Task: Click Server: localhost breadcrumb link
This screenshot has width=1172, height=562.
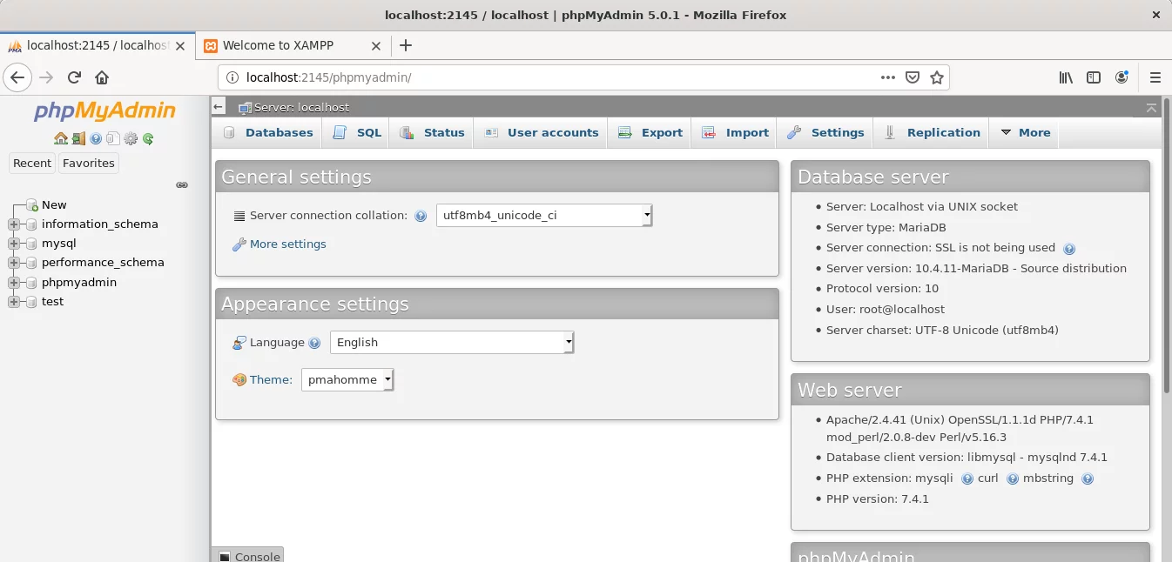Action: click(301, 107)
